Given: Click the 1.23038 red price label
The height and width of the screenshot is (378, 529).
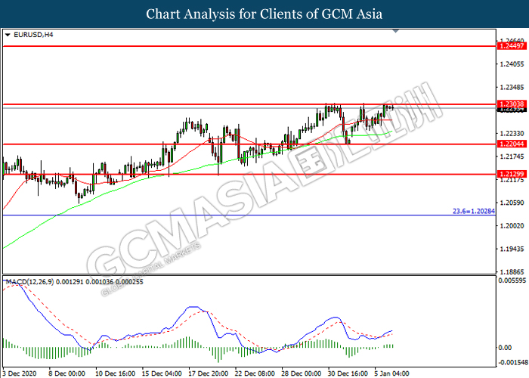Looking at the screenshot, I should 512,104.
